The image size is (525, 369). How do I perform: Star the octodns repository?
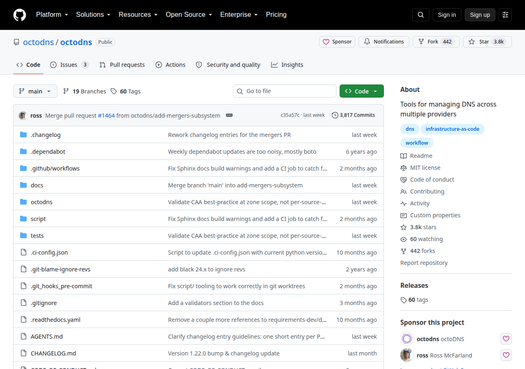(x=487, y=42)
